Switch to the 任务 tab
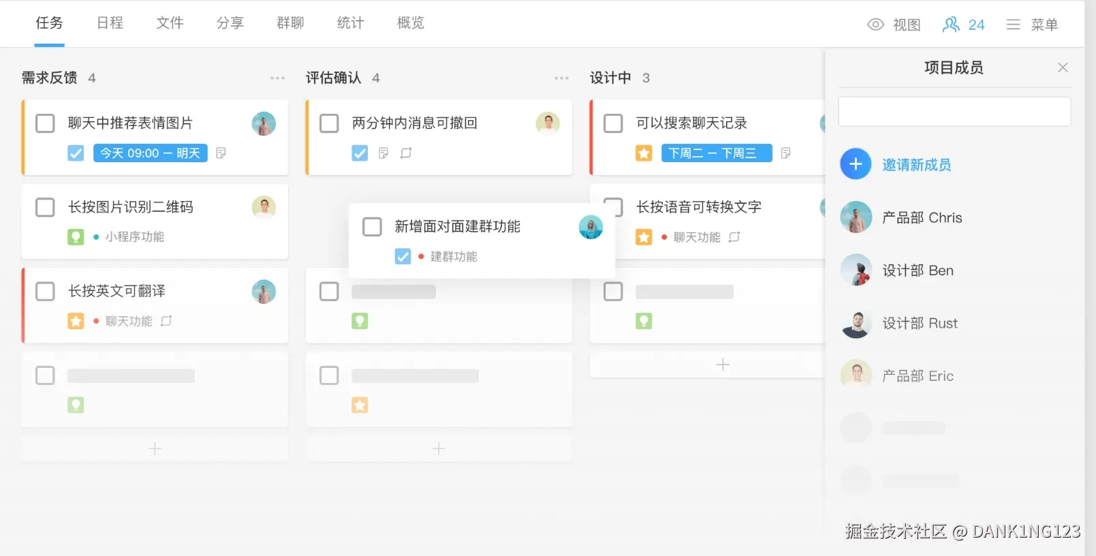The width and height of the screenshot is (1096, 556). (49, 23)
